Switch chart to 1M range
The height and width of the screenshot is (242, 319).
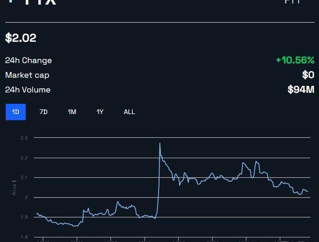point(72,112)
